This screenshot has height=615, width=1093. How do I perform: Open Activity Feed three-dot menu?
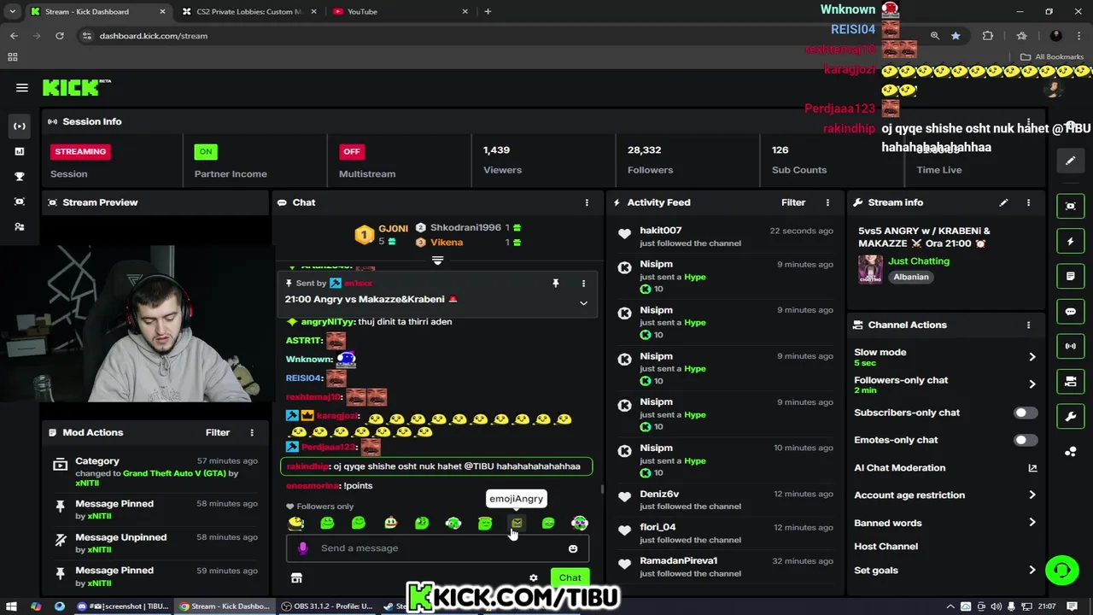[827, 202]
